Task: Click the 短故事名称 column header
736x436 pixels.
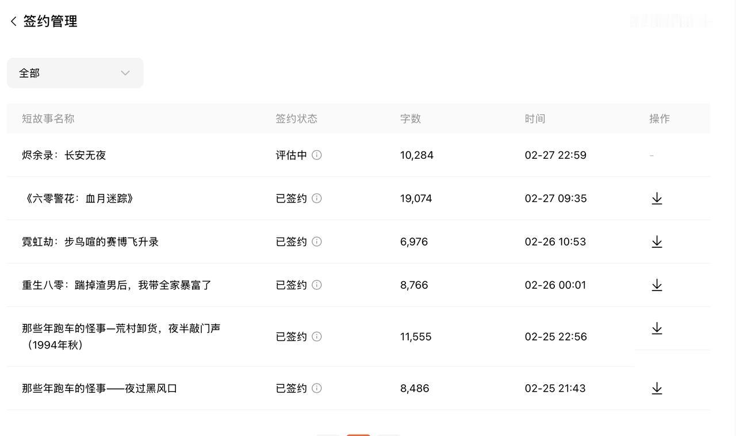Action: click(x=47, y=118)
